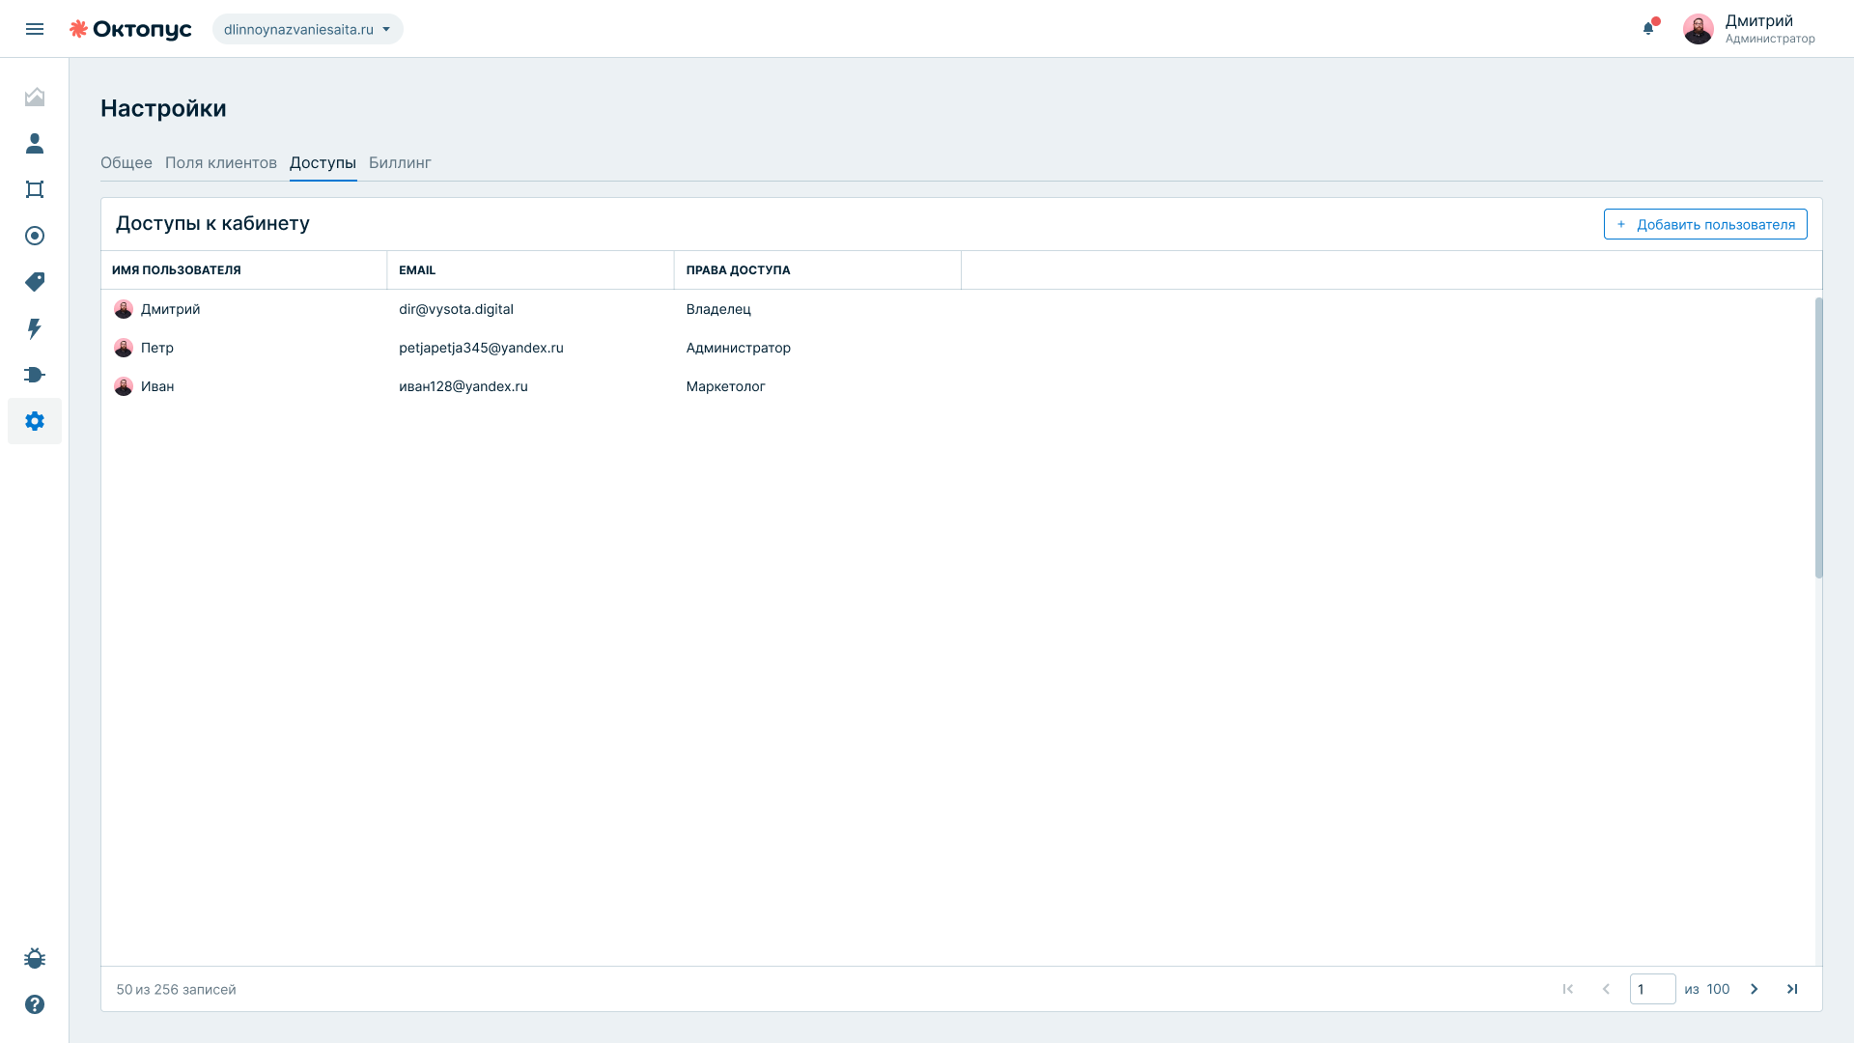Screen dimensions: 1854x1043
Task: Switch to the Общее tab
Action: tap(126, 162)
